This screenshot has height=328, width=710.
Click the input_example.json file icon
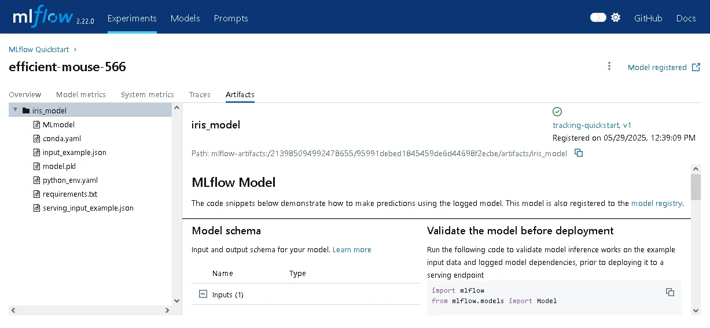[37, 152]
